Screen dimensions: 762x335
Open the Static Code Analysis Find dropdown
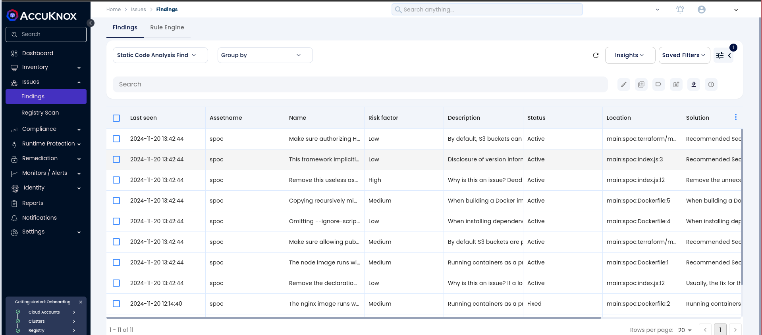(x=160, y=55)
